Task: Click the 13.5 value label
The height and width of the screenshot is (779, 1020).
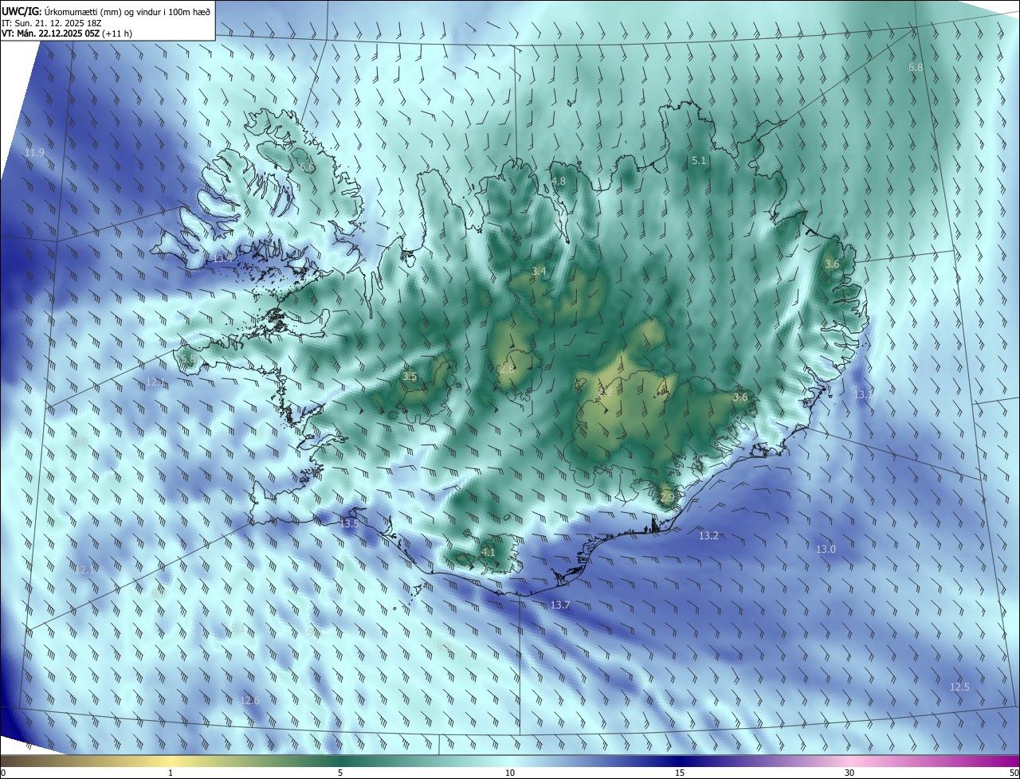Action: coord(349,524)
